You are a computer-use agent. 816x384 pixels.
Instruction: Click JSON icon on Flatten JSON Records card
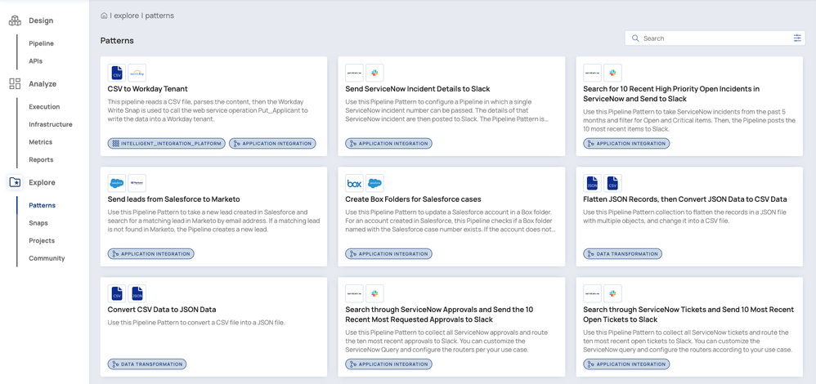pos(592,183)
